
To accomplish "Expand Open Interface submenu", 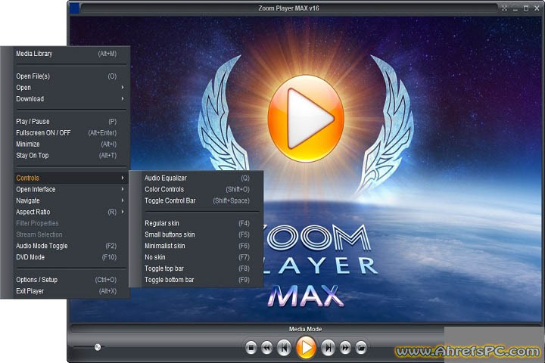I will [71, 189].
